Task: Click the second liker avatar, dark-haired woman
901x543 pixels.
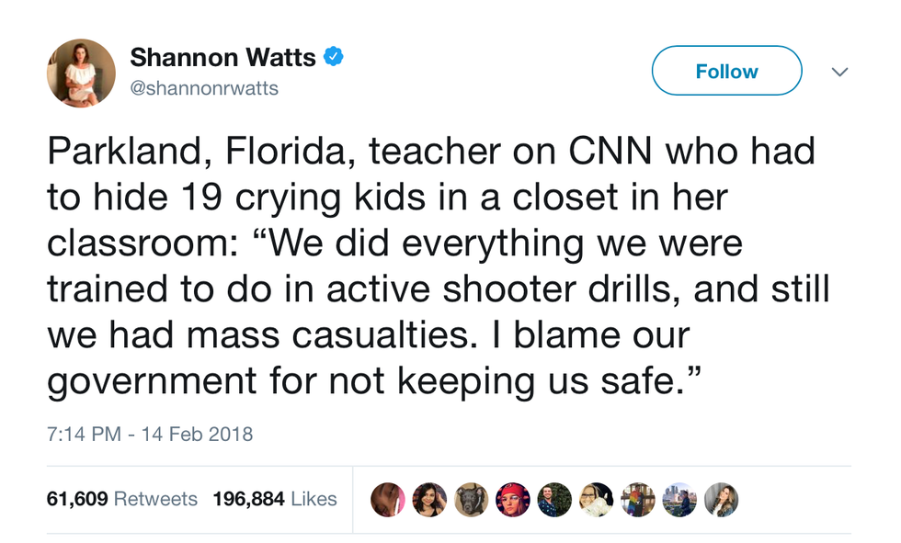Action: coord(429,499)
